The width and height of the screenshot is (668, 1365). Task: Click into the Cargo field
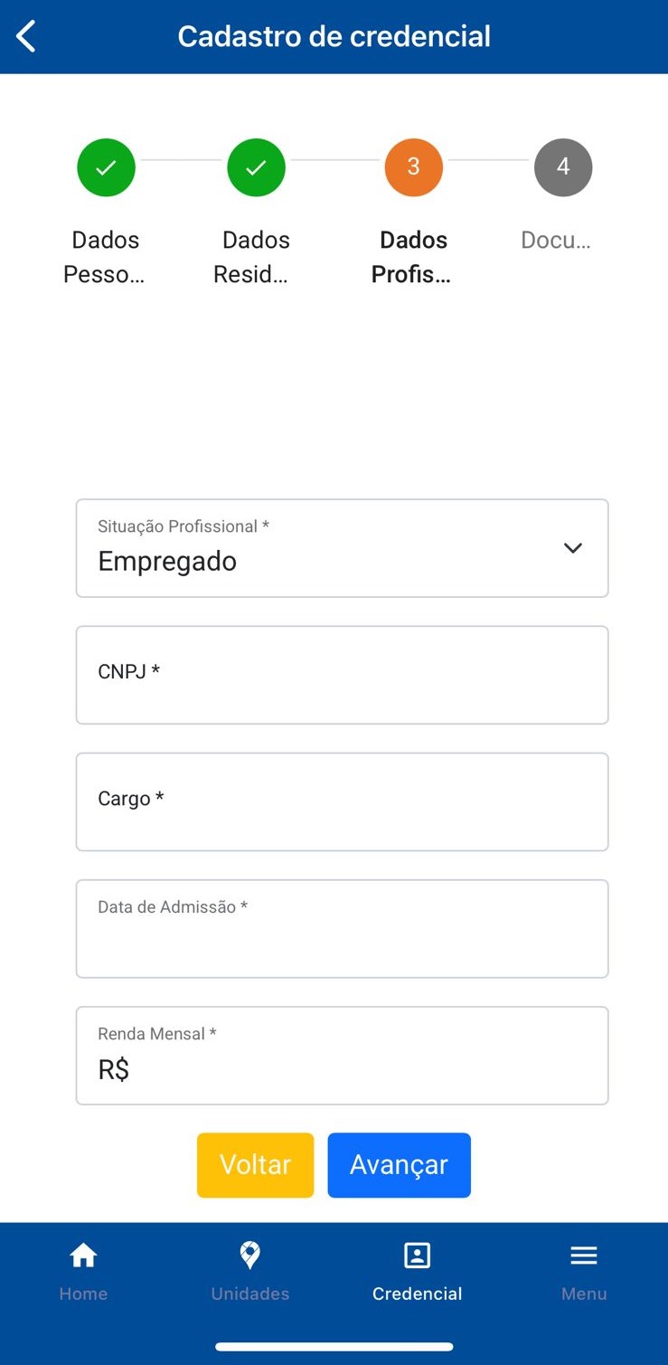(x=342, y=801)
